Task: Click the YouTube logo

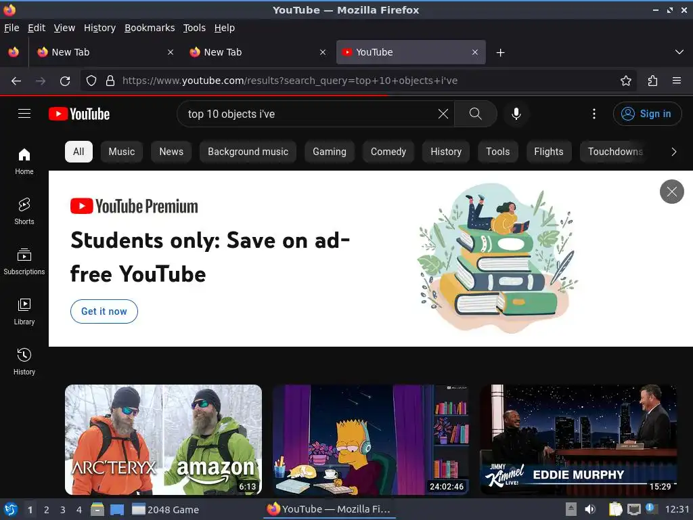Action: pos(79,114)
